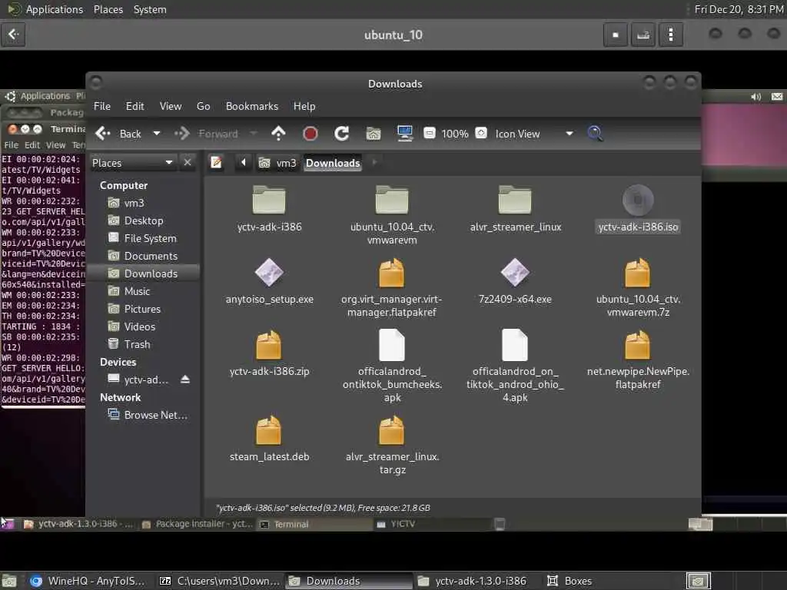Click the 100% zoom level
Image resolution: width=787 pixels, height=590 pixels.
tap(455, 134)
